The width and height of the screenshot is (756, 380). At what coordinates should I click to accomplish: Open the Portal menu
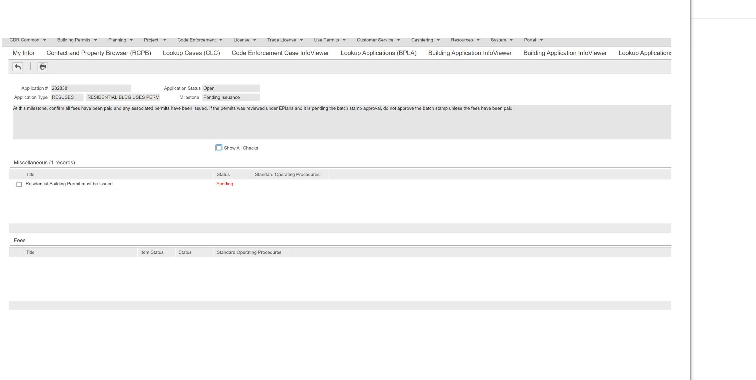point(533,40)
